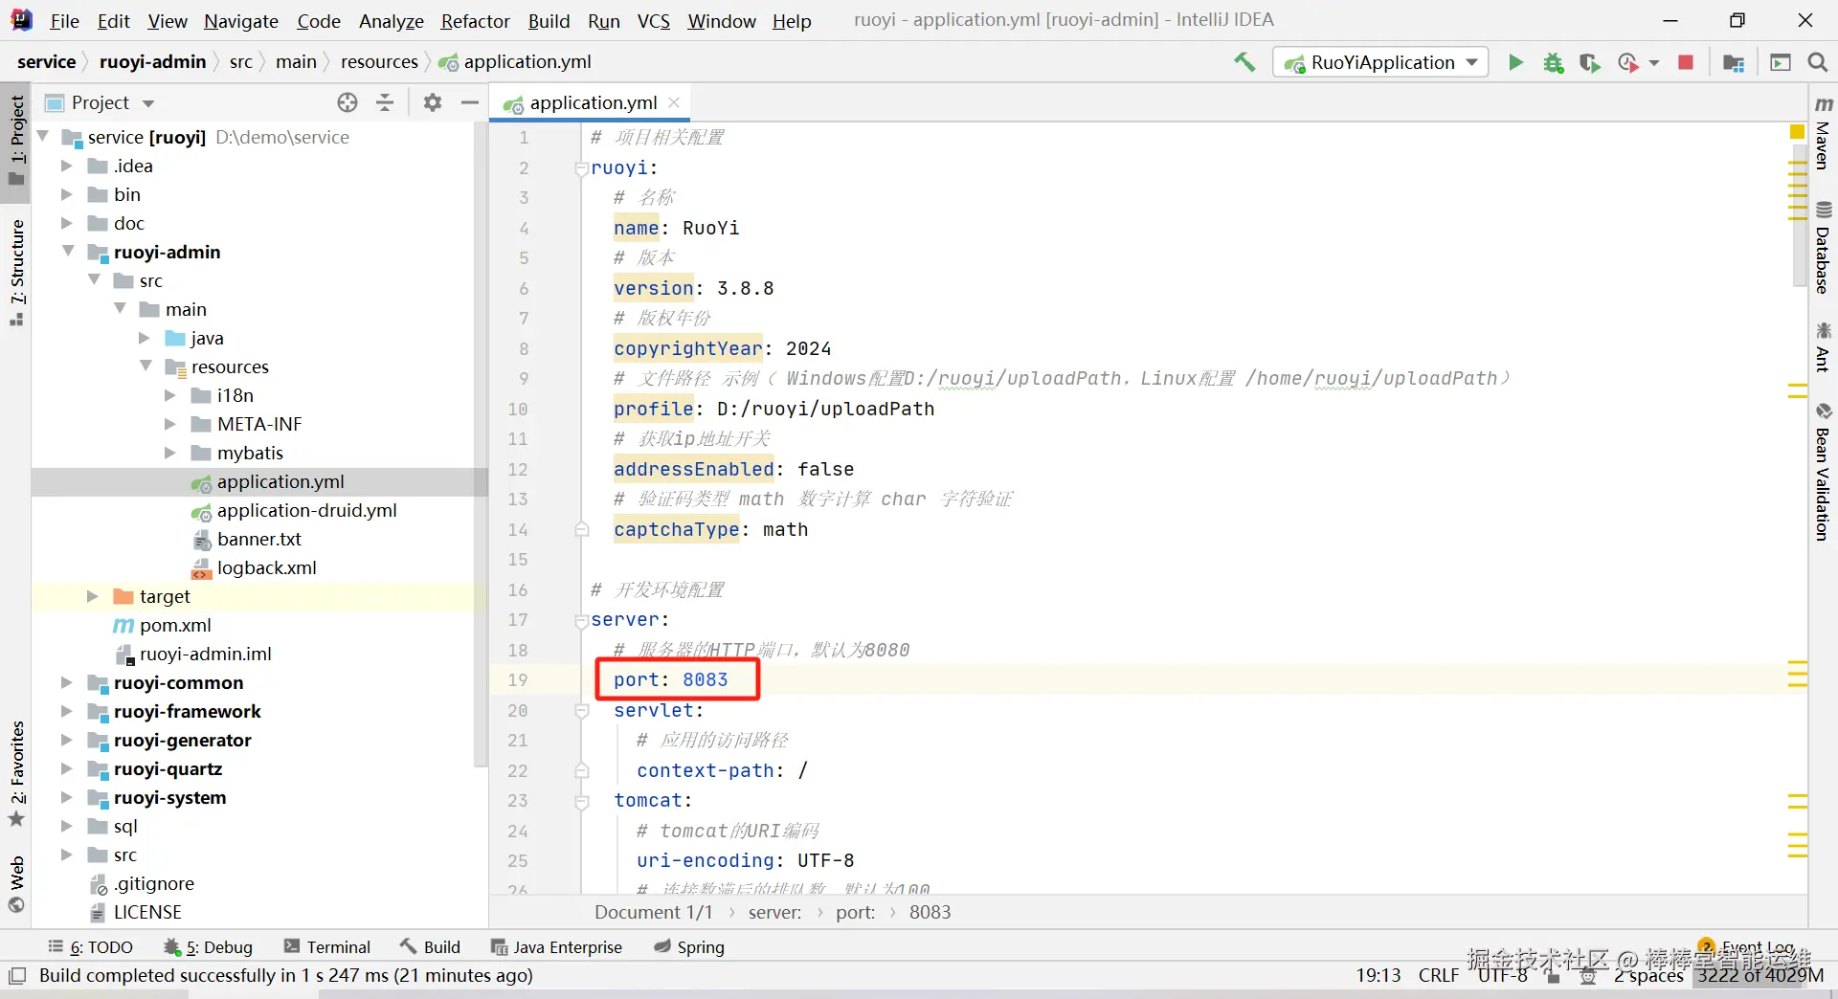Open the 6: TODO tool window
The image size is (1838, 999).
pyautogui.click(x=91, y=947)
